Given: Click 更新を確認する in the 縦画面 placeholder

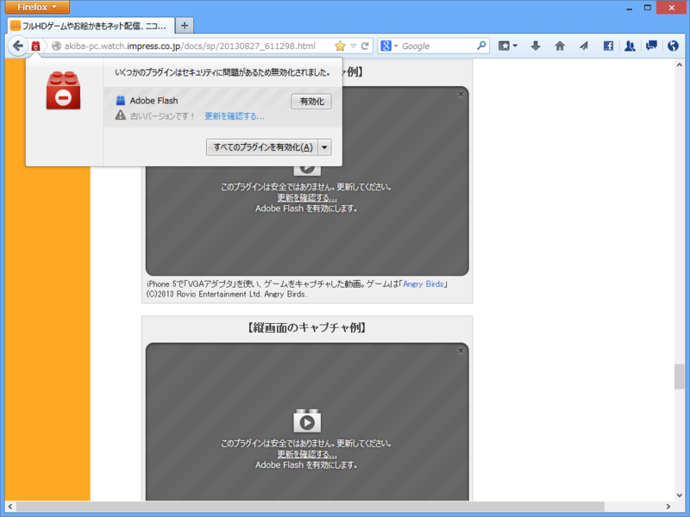Looking at the screenshot, I should [307, 454].
